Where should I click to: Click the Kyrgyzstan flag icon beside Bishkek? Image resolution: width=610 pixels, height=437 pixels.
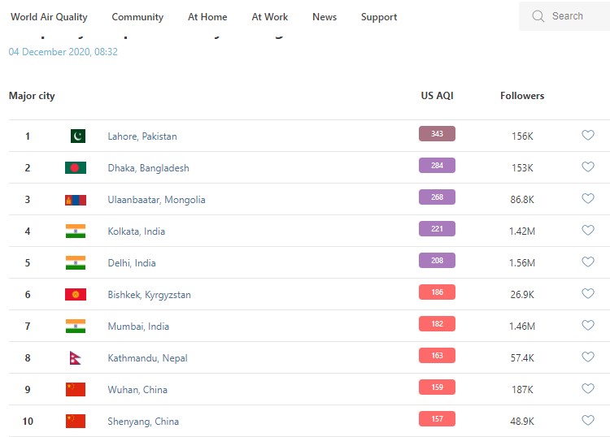[76, 295]
